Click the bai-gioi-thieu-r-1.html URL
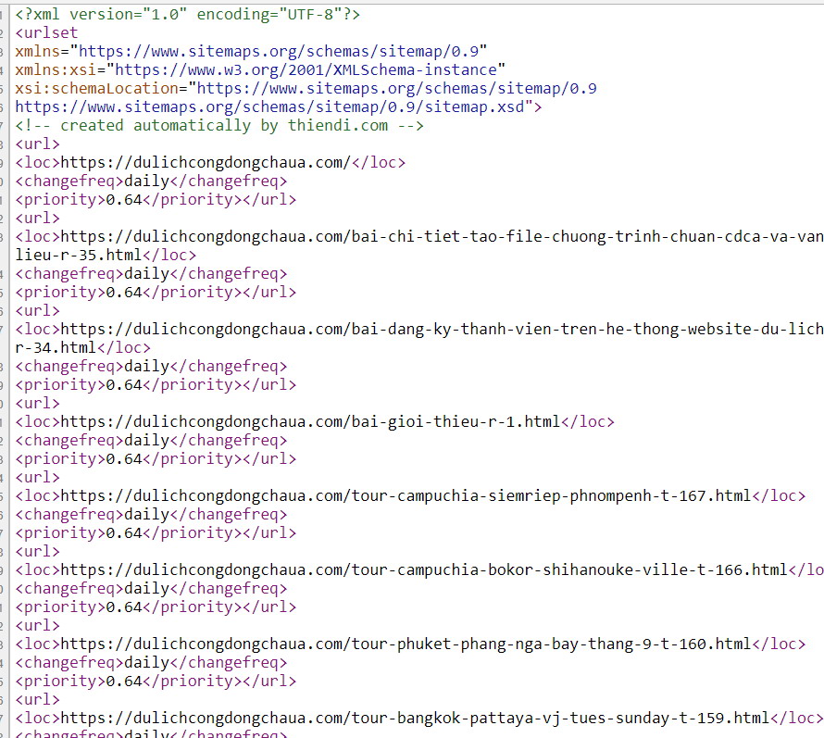The height and width of the screenshot is (738, 824). pyautogui.click(x=310, y=421)
